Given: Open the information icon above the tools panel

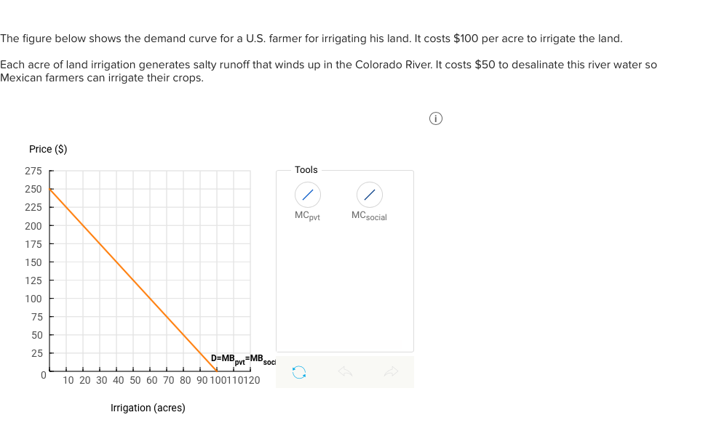Looking at the screenshot, I should (x=435, y=118).
